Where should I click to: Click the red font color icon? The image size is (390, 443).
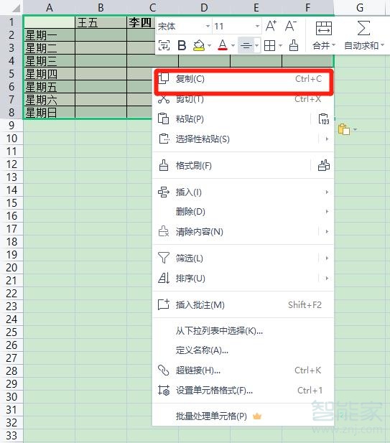point(223,45)
